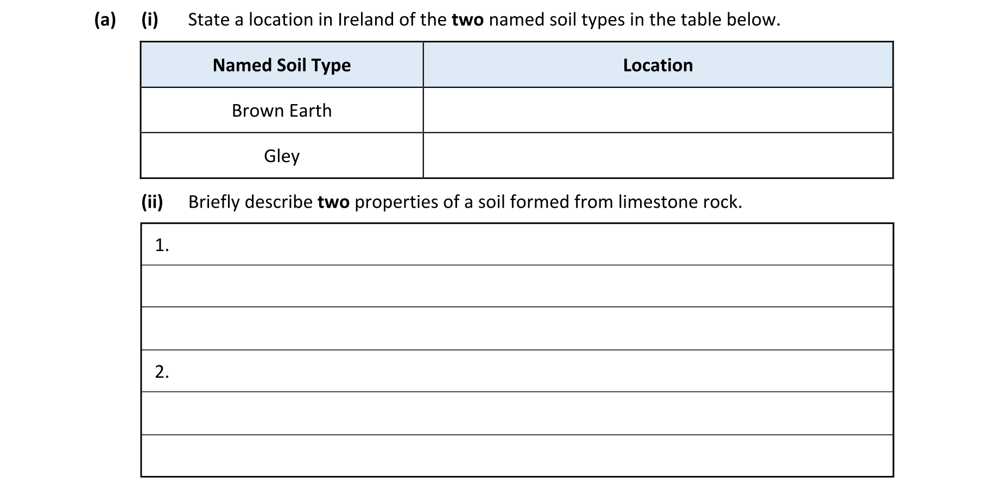
Task: Select the "Location" column header
Action: point(657,65)
